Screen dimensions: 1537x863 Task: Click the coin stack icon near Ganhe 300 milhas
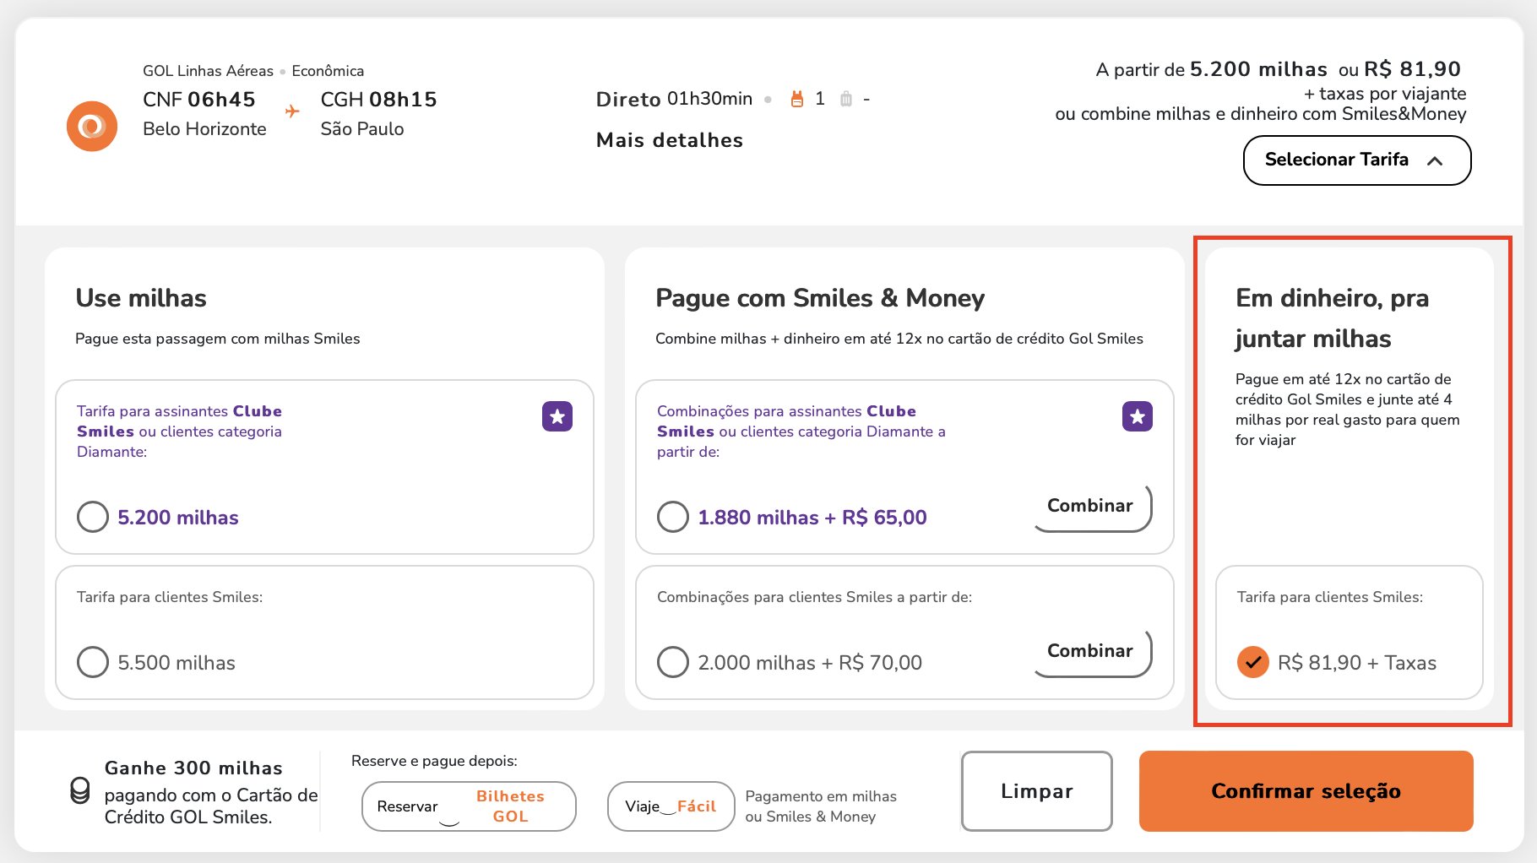(x=80, y=791)
